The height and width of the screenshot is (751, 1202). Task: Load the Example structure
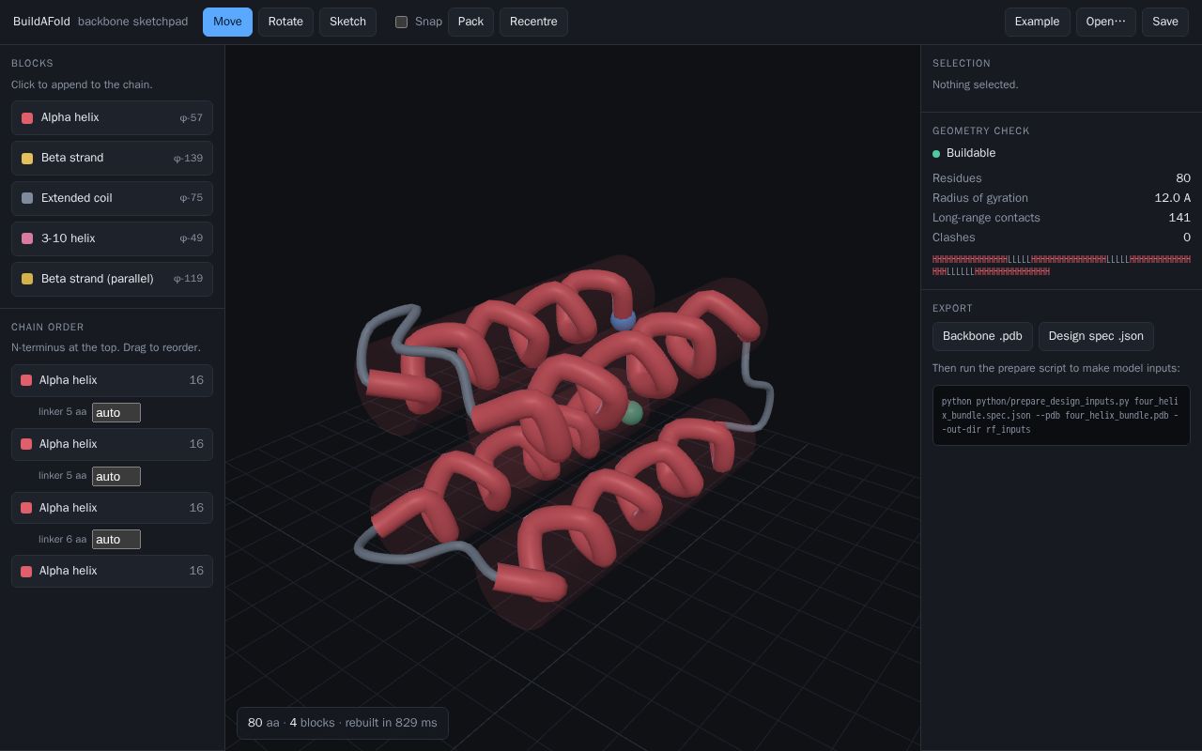point(1037,22)
